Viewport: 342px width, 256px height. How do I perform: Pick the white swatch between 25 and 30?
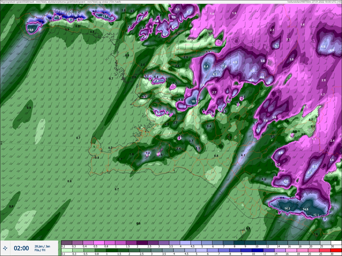click(x=336, y=243)
